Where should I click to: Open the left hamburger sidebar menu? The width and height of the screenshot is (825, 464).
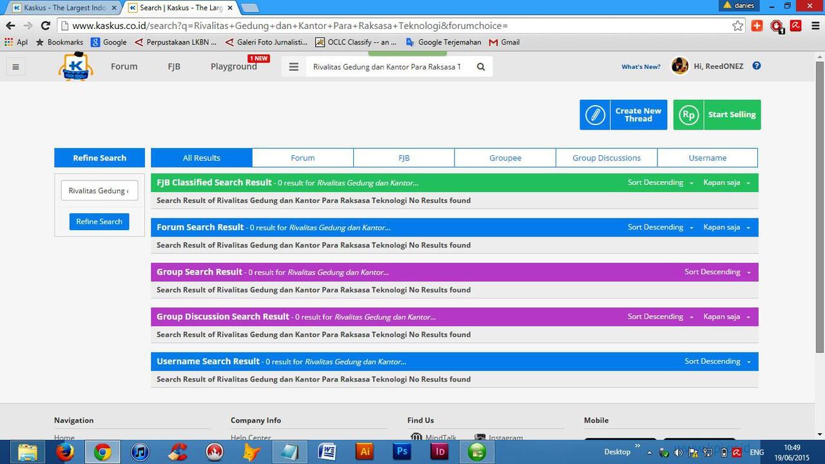(15, 66)
